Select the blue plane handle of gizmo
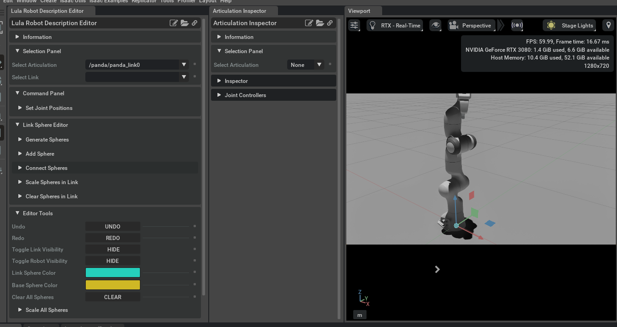Viewport: 617px width, 327px height. pos(490,223)
